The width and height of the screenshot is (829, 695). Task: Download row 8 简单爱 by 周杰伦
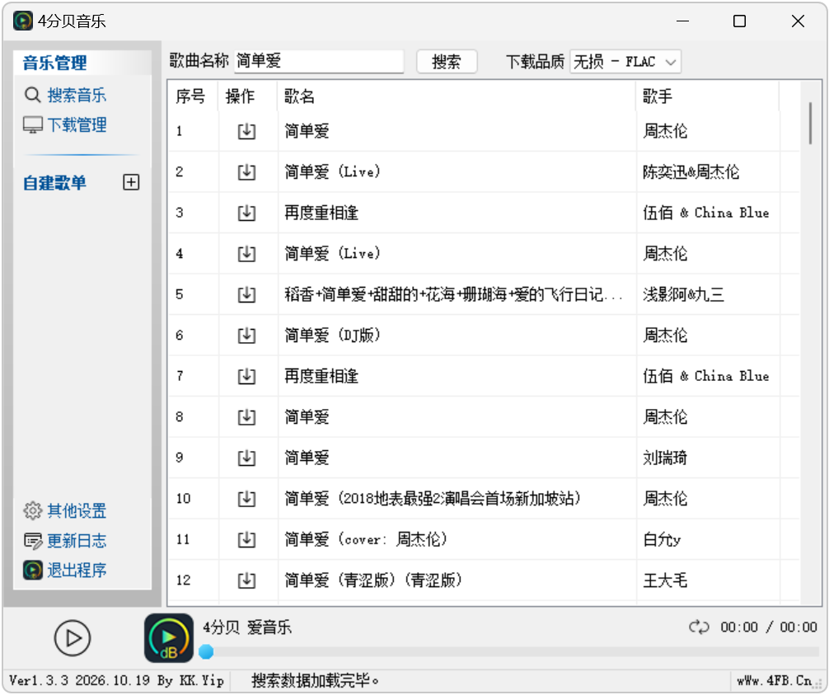tap(246, 417)
